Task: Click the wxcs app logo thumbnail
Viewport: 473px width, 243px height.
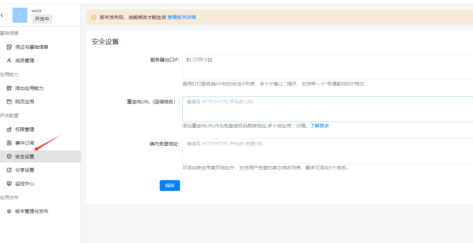Action: (x=20, y=15)
